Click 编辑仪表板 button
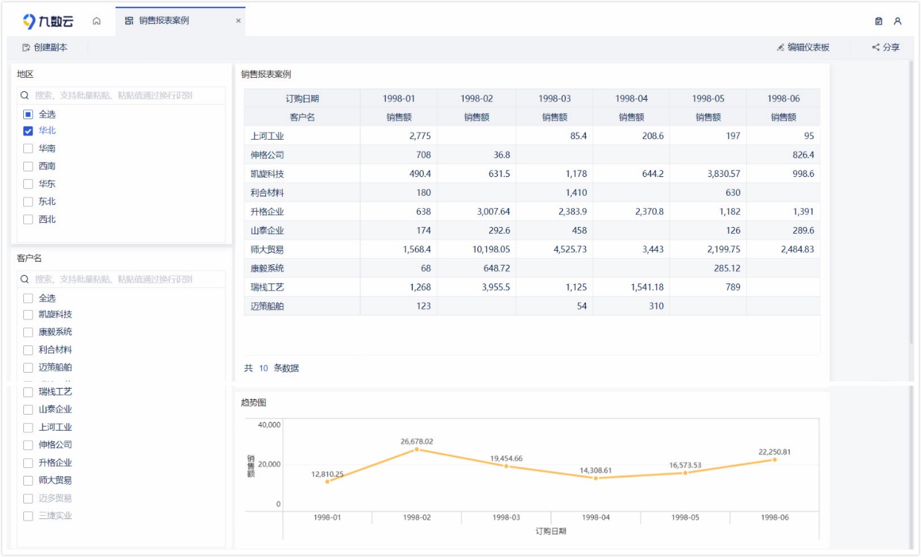Screen dimensions: 921x557 click(x=803, y=47)
